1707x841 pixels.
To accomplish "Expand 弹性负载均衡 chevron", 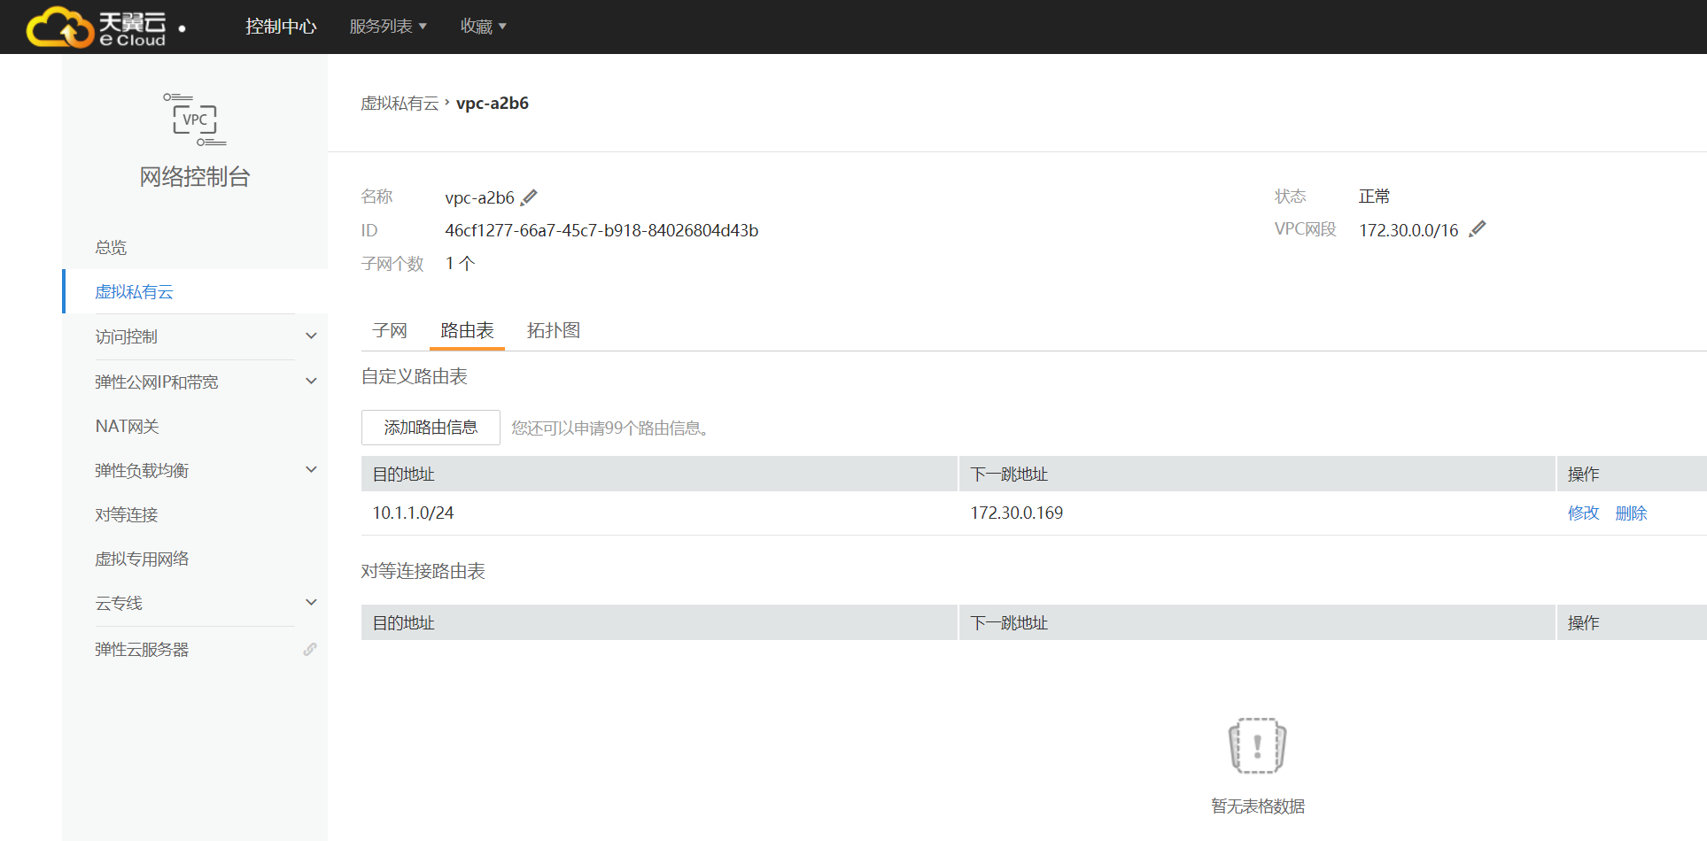I will (311, 470).
